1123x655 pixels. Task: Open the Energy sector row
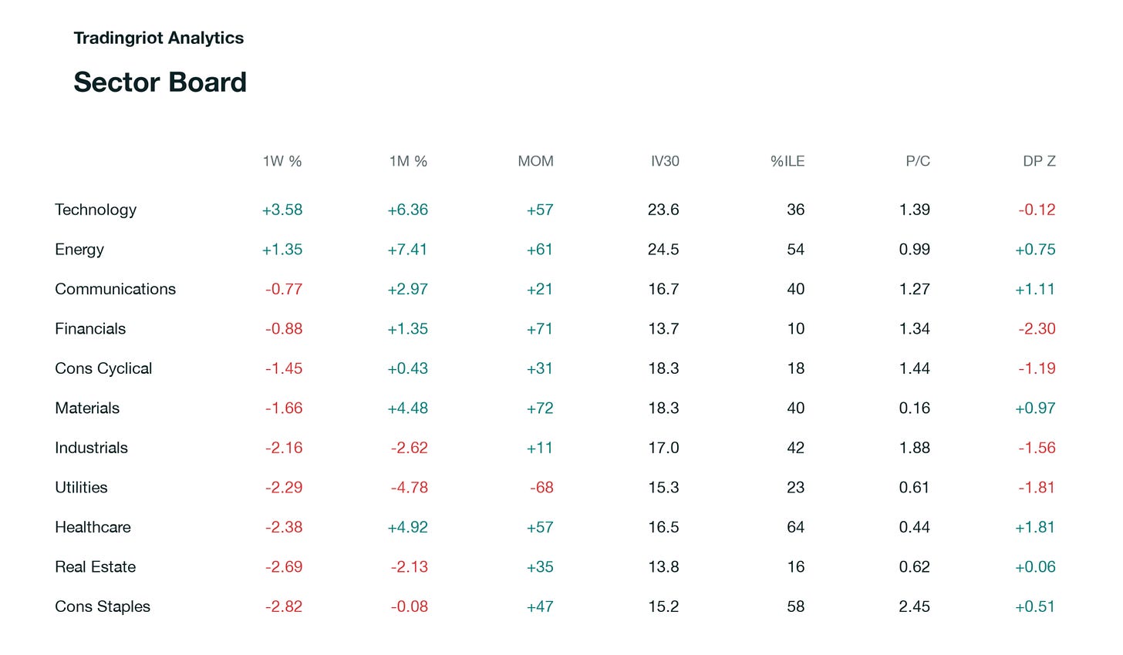(x=79, y=250)
